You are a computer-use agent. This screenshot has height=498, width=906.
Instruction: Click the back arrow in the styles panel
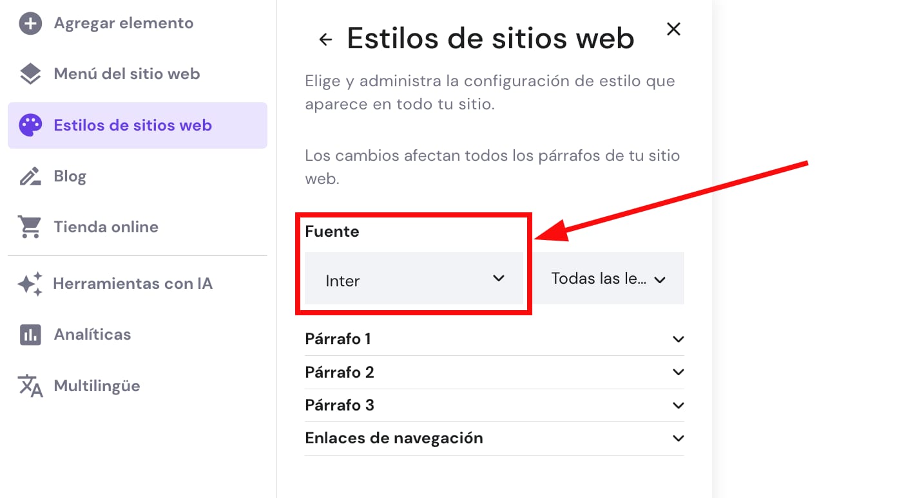coord(325,39)
